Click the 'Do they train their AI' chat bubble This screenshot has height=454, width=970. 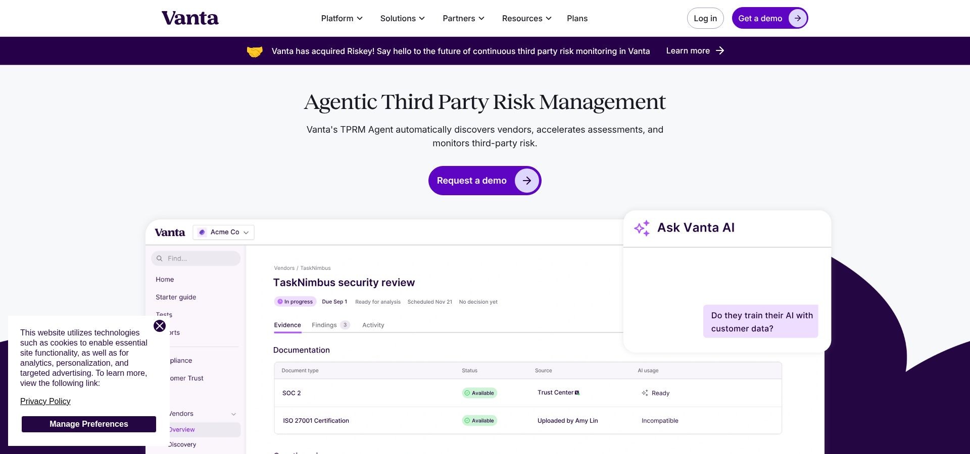pyautogui.click(x=761, y=321)
